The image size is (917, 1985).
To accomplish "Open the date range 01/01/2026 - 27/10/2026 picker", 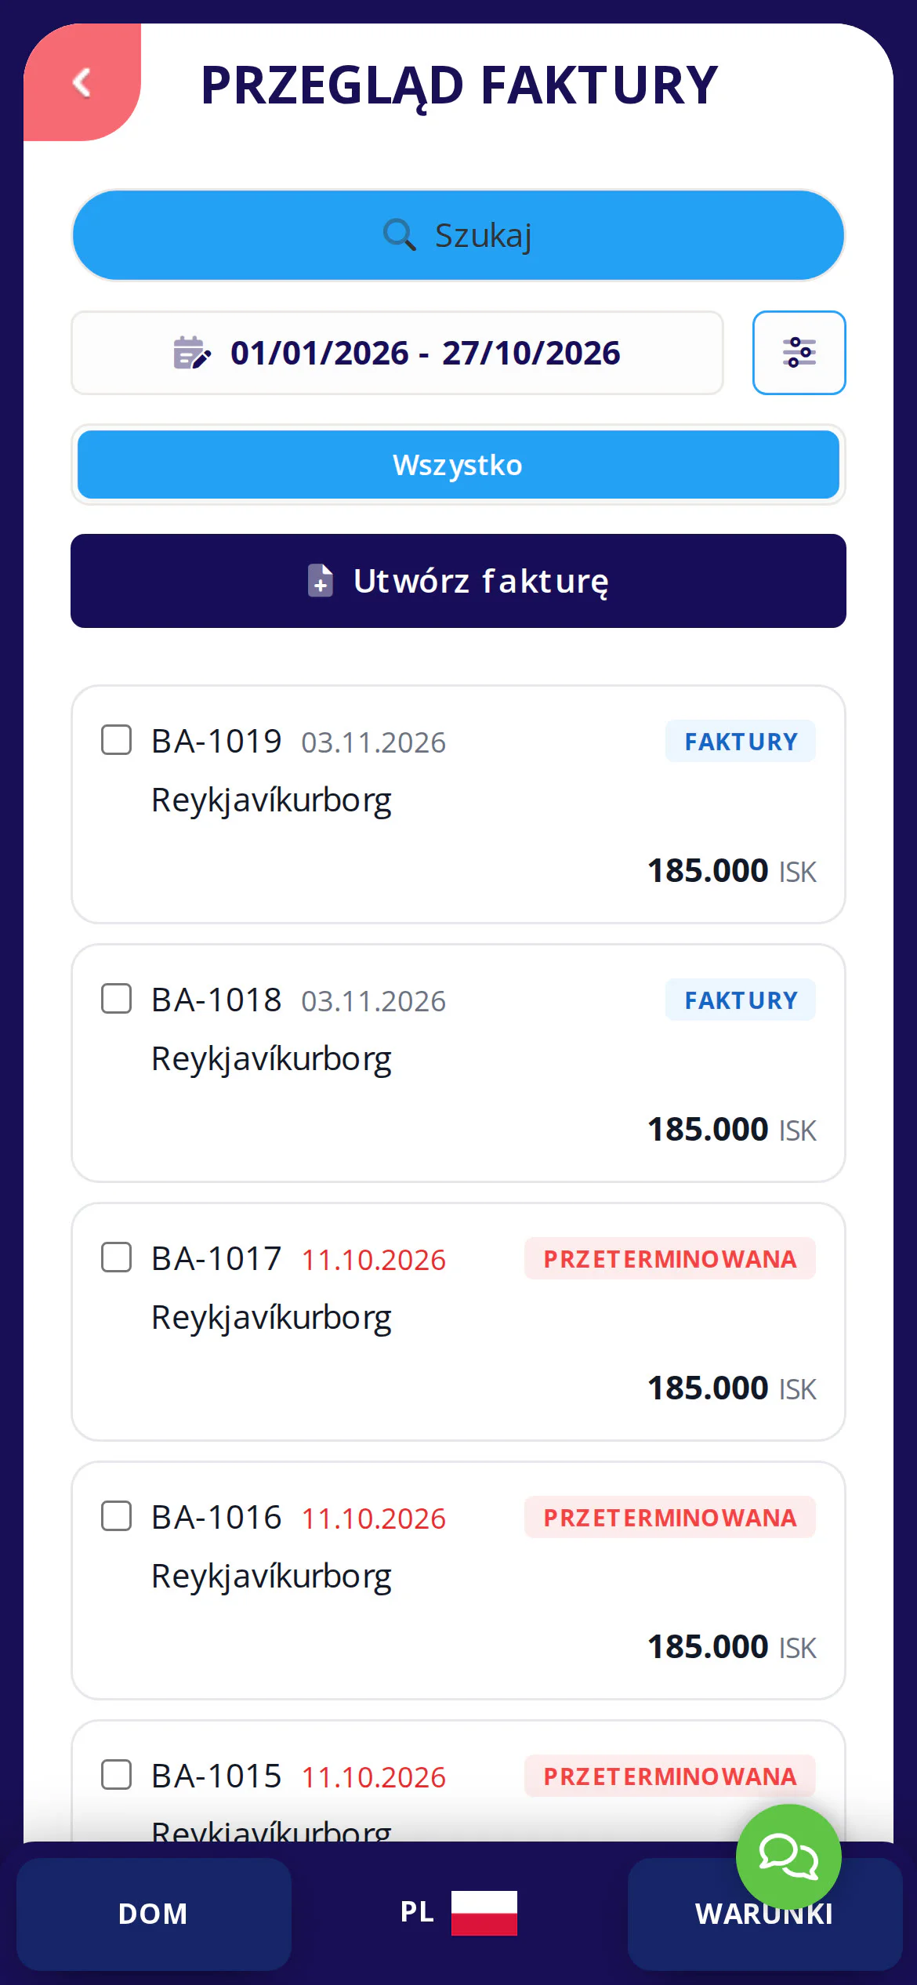I will point(397,353).
